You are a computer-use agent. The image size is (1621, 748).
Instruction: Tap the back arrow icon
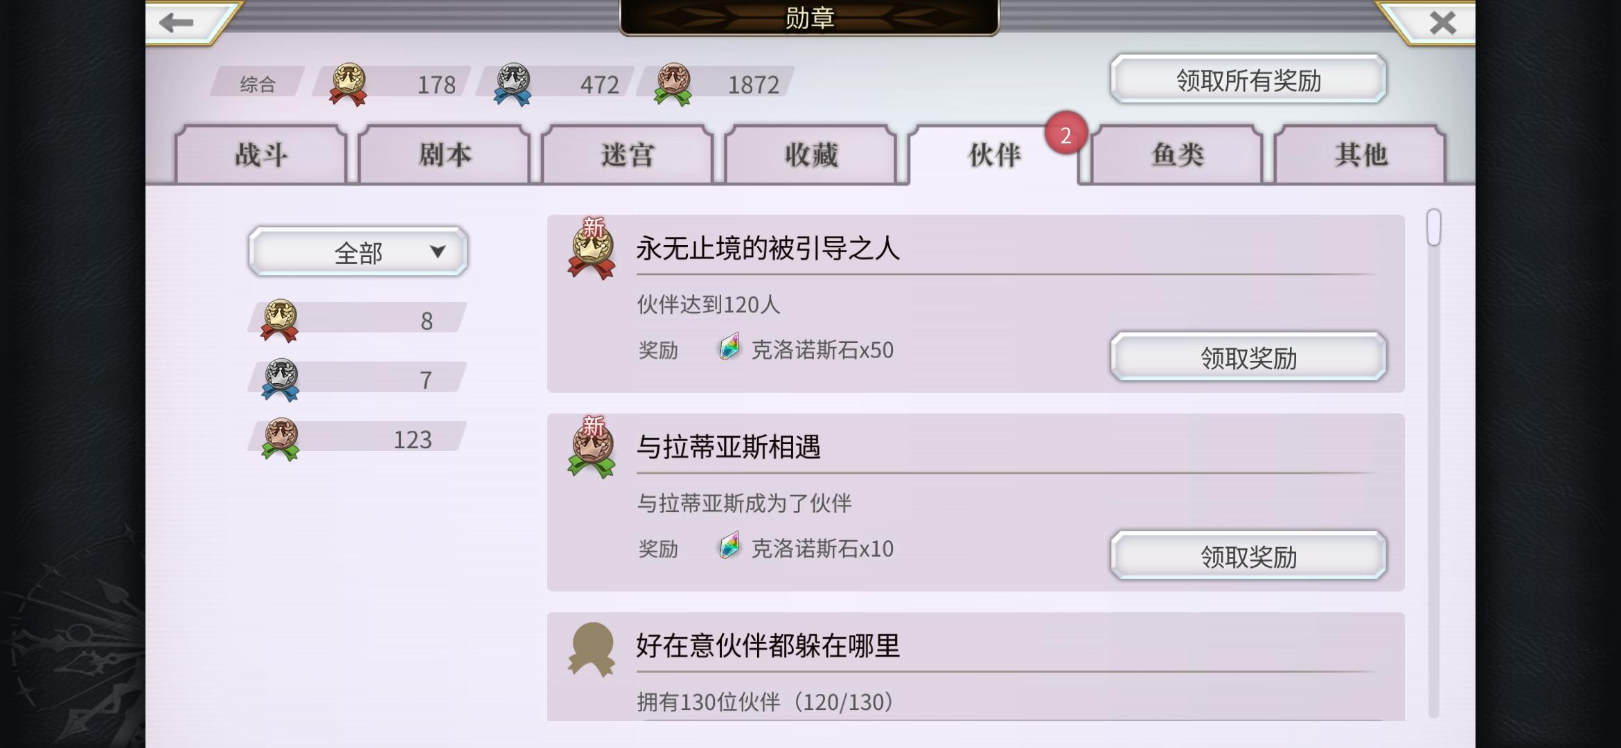coord(176,22)
